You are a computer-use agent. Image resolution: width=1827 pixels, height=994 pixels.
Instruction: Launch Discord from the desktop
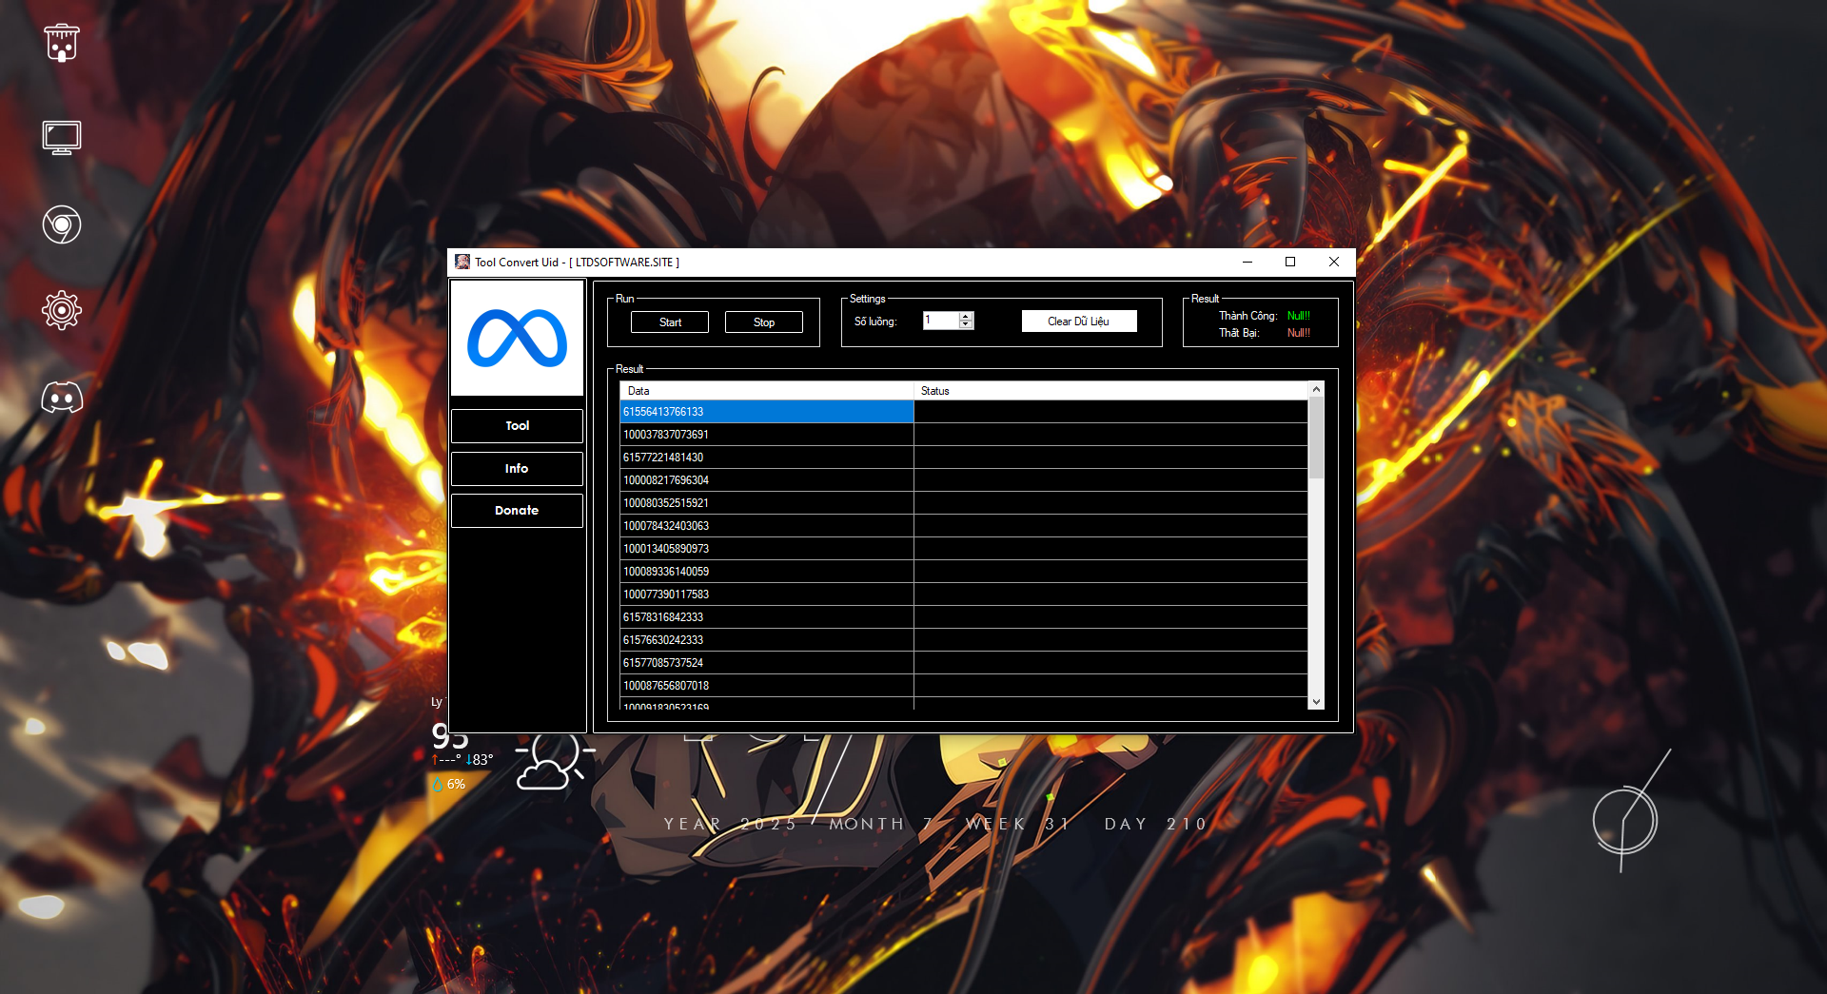point(62,398)
